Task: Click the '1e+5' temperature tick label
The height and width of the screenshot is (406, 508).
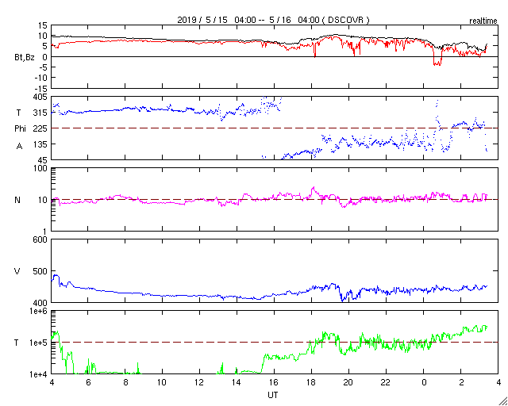Action: point(39,343)
